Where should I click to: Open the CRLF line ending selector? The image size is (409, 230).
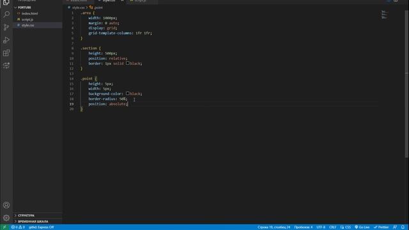(x=332, y=227)
